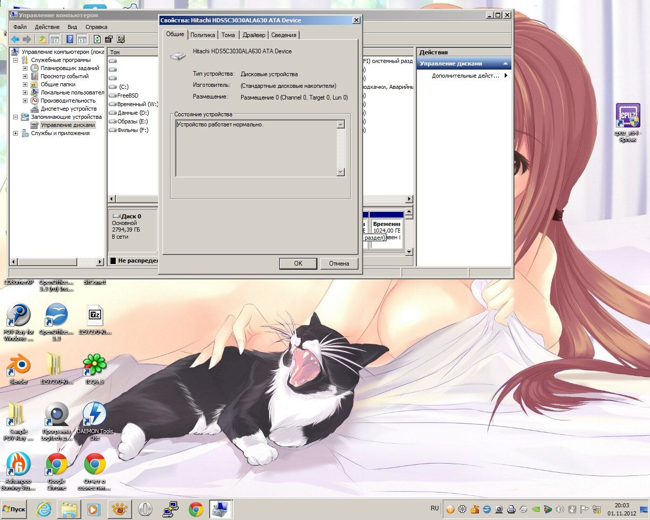Screen dimensions: 650x520
Task: Switch to Сведения tab
Action: click(284, 35)
